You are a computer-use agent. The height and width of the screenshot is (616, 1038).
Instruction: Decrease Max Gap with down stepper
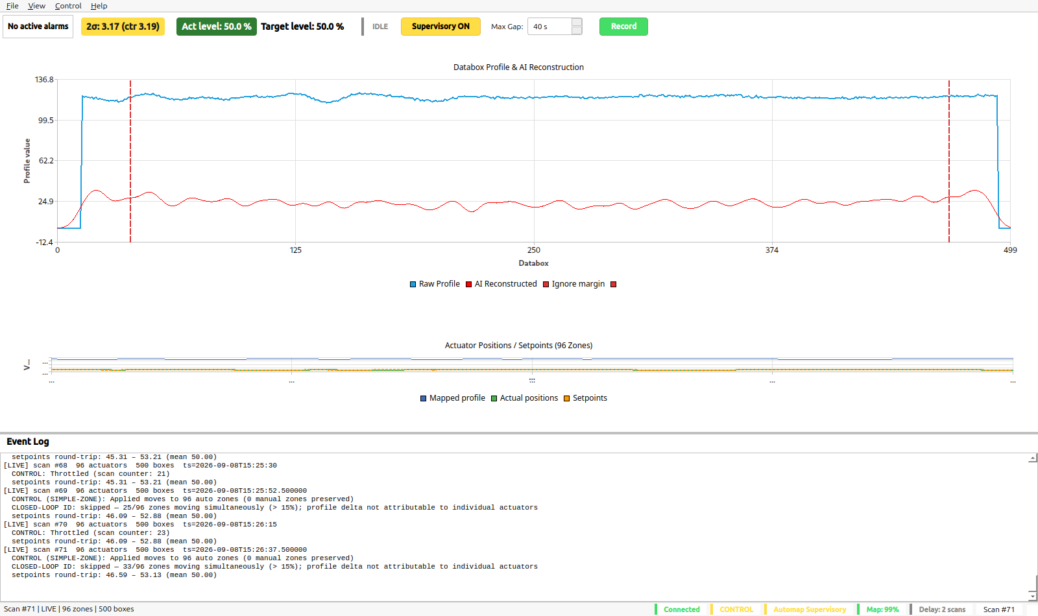[577, 30]
